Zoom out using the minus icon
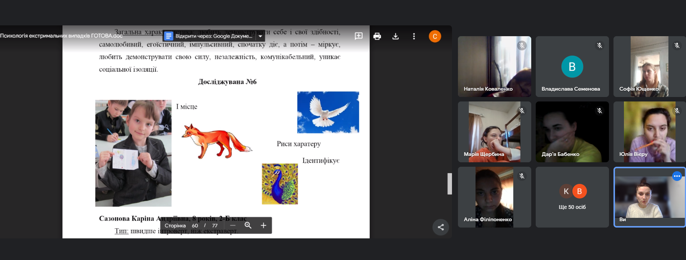The height and width of the screenshot is (260, 686). [x=233, y=225]
